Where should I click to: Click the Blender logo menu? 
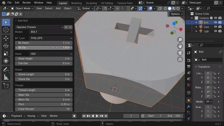[3, 2]
